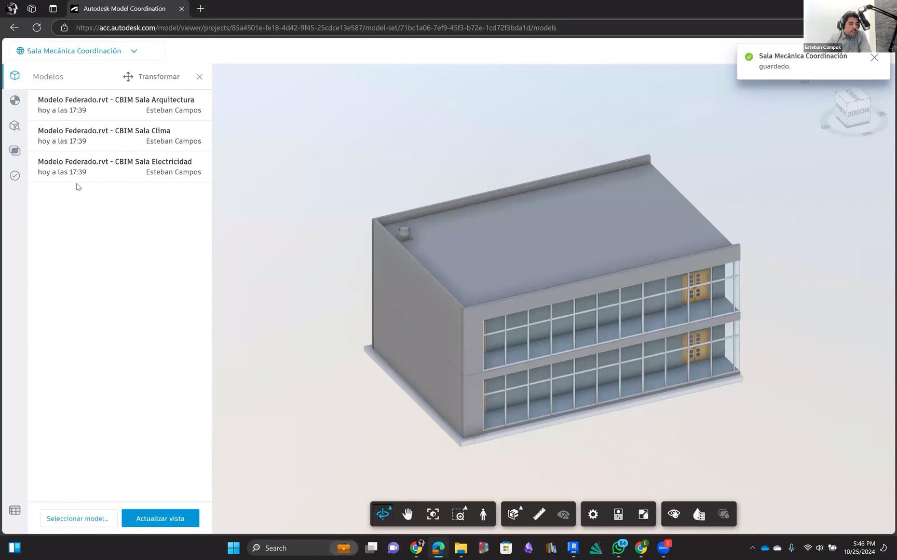Click the Fit to view icon
Screen dimensions: 897x560
(433, 514)
